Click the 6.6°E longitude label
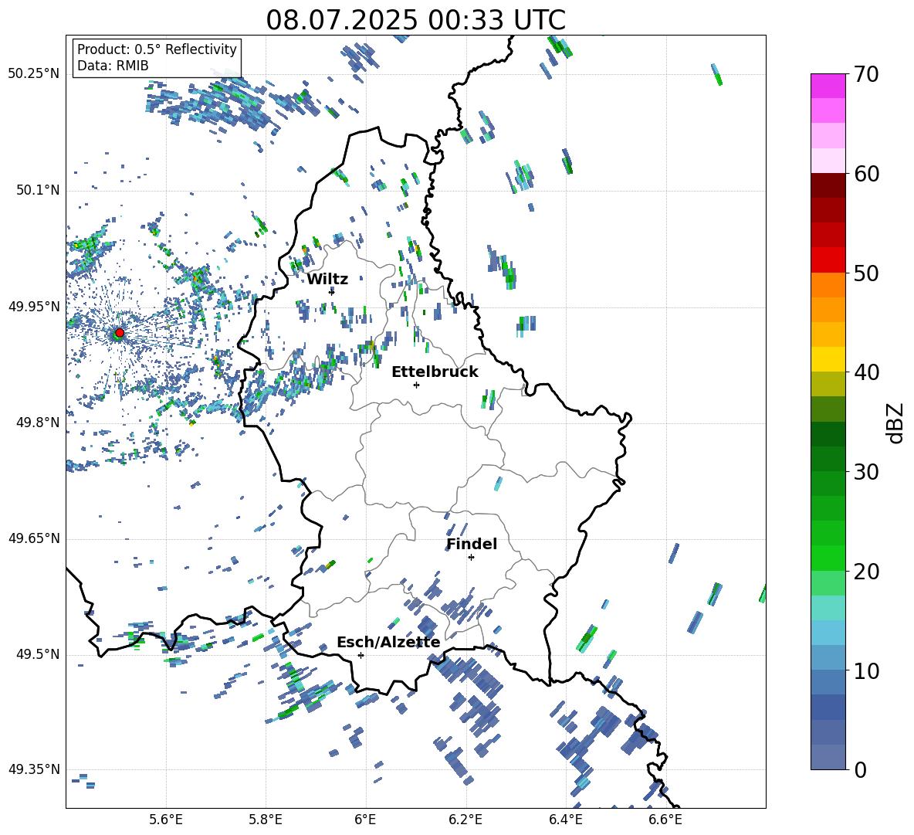 tap(665, 820)
